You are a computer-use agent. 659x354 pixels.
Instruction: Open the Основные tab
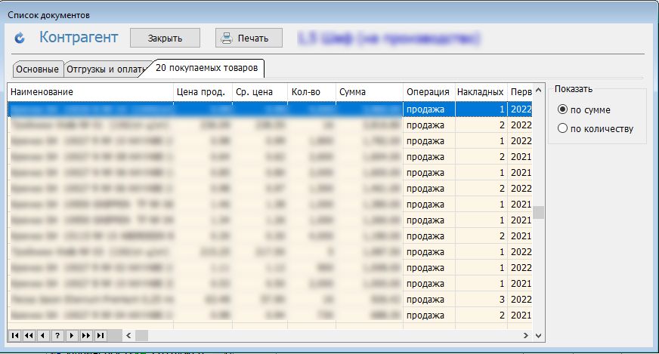point(37,69)
